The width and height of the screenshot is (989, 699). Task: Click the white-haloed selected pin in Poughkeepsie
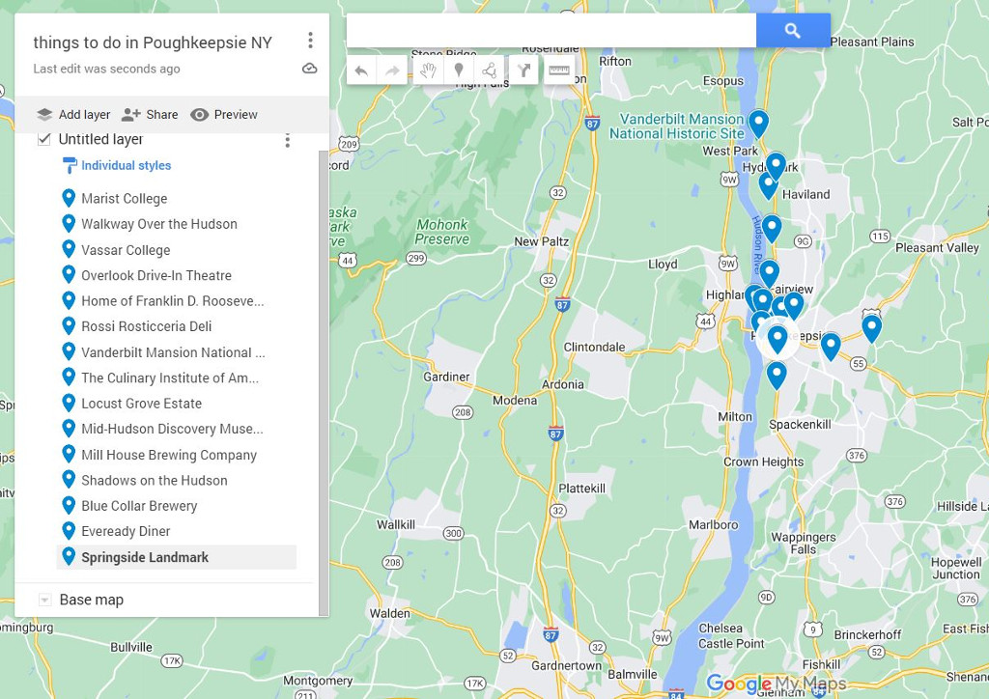tap(777, 339)
